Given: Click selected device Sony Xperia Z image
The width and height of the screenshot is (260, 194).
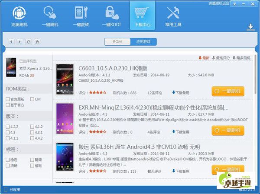Looking at the screenshot, I should (11, 67).
